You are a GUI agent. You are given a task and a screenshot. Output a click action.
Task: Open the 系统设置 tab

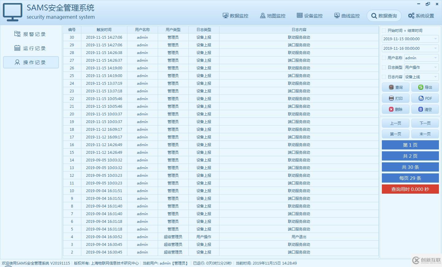[421, 16]
